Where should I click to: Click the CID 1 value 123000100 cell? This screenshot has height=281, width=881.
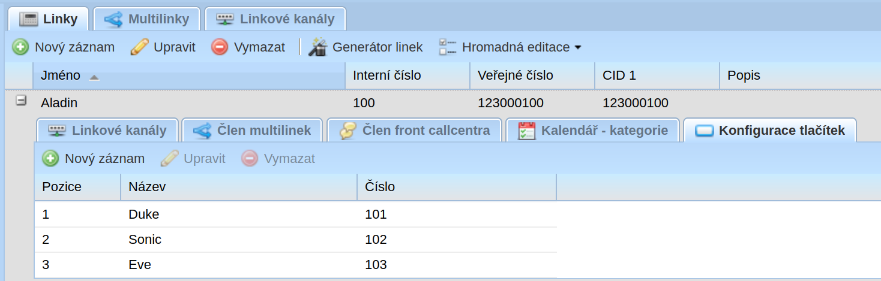657,103
